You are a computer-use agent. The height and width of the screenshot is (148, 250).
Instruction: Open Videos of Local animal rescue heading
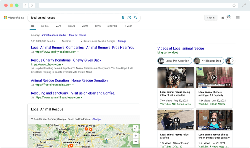181,48
